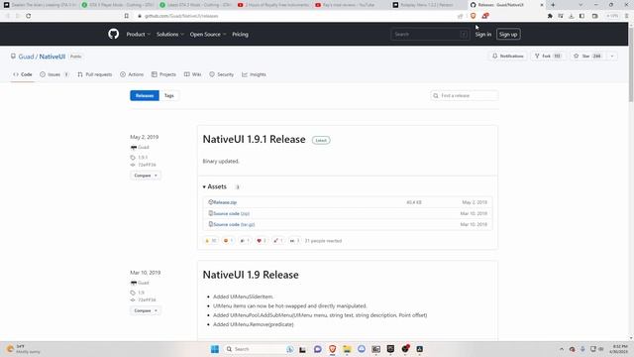Click the Sign in link
The width and height of the screenshot is (634, 357).
(483, 35)
